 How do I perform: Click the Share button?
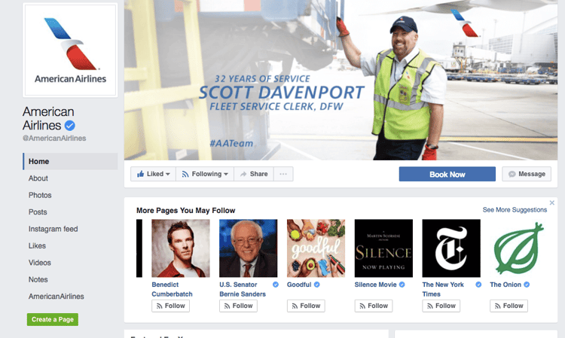pos(254,174)
